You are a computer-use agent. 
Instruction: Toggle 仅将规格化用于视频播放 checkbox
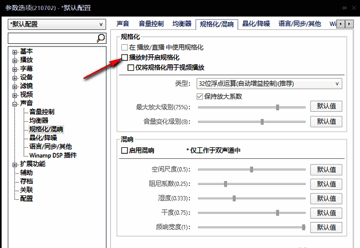[131, 68]
